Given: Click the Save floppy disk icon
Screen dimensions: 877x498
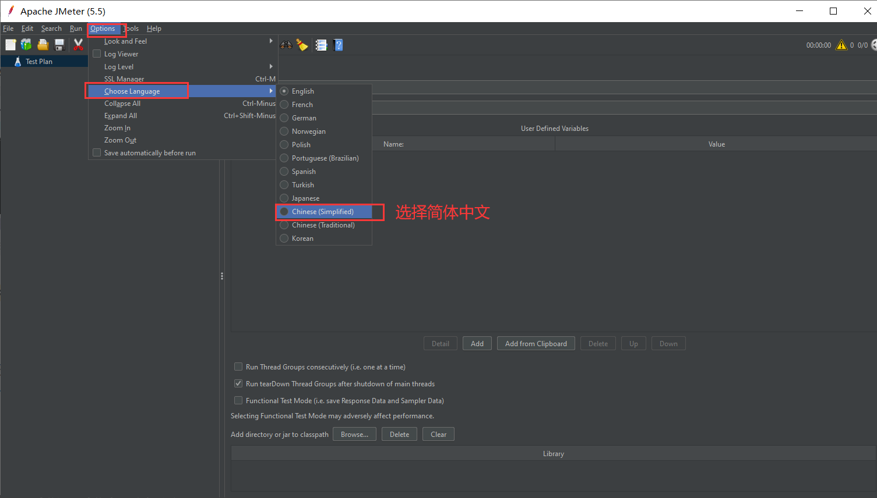Looking at the screenshot, I should point(59,45).
